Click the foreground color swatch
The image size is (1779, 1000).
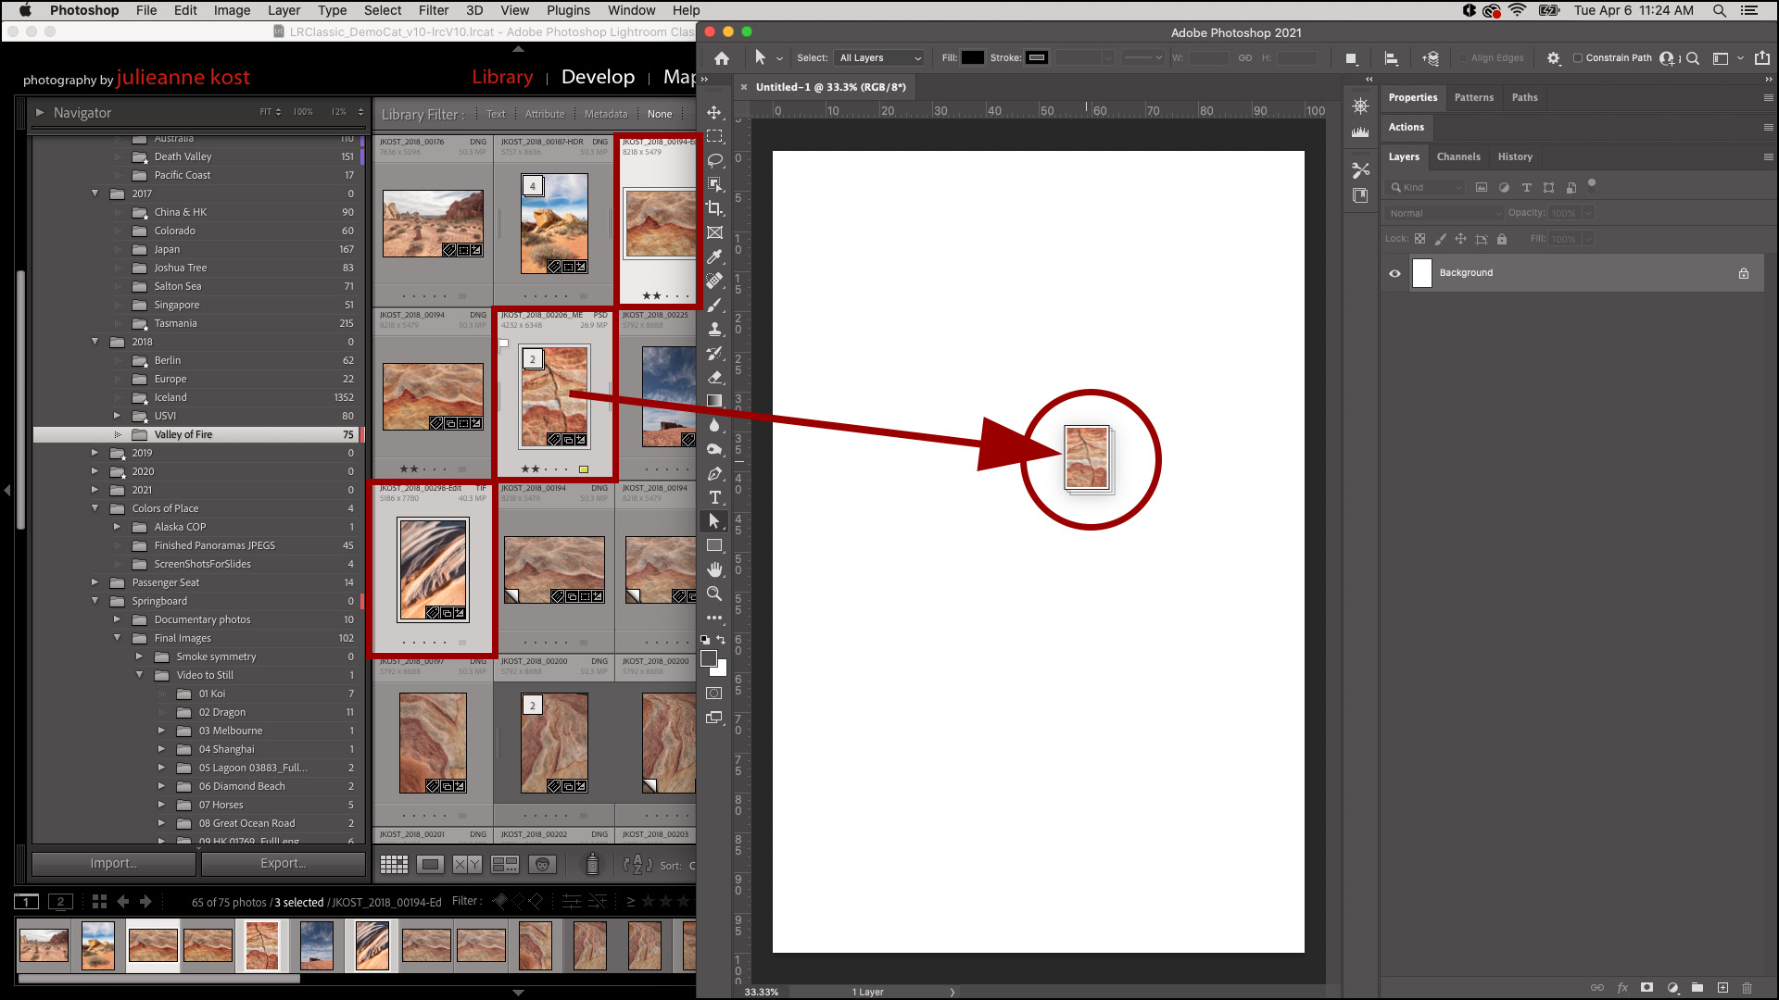711,656
